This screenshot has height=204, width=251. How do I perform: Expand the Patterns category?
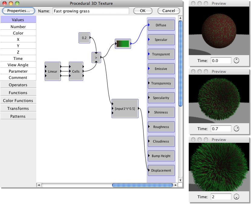[x=18, y=117]
